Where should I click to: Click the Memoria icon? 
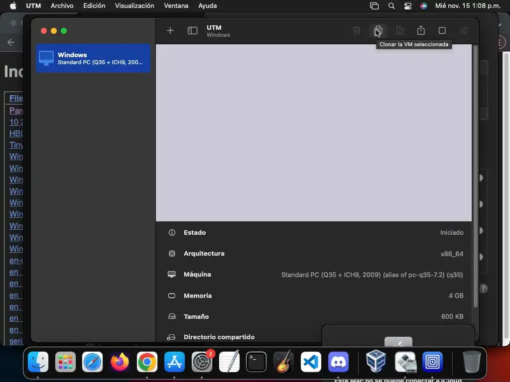[x=171, y=295]
